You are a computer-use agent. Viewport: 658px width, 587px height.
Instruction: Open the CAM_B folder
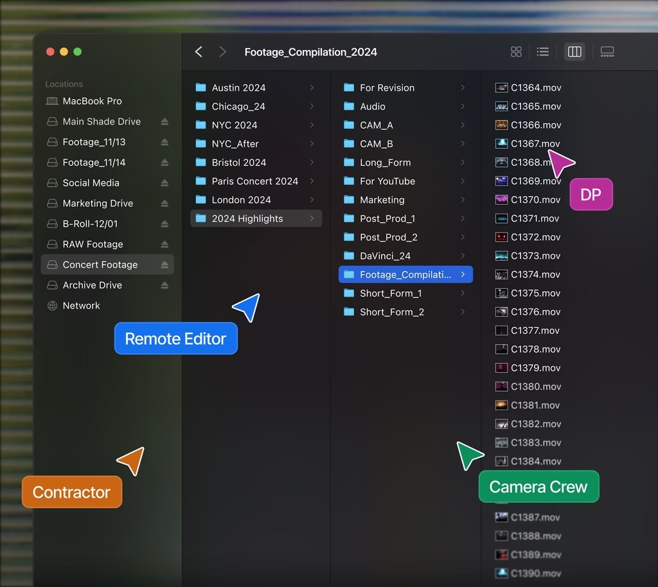[405, 144]
